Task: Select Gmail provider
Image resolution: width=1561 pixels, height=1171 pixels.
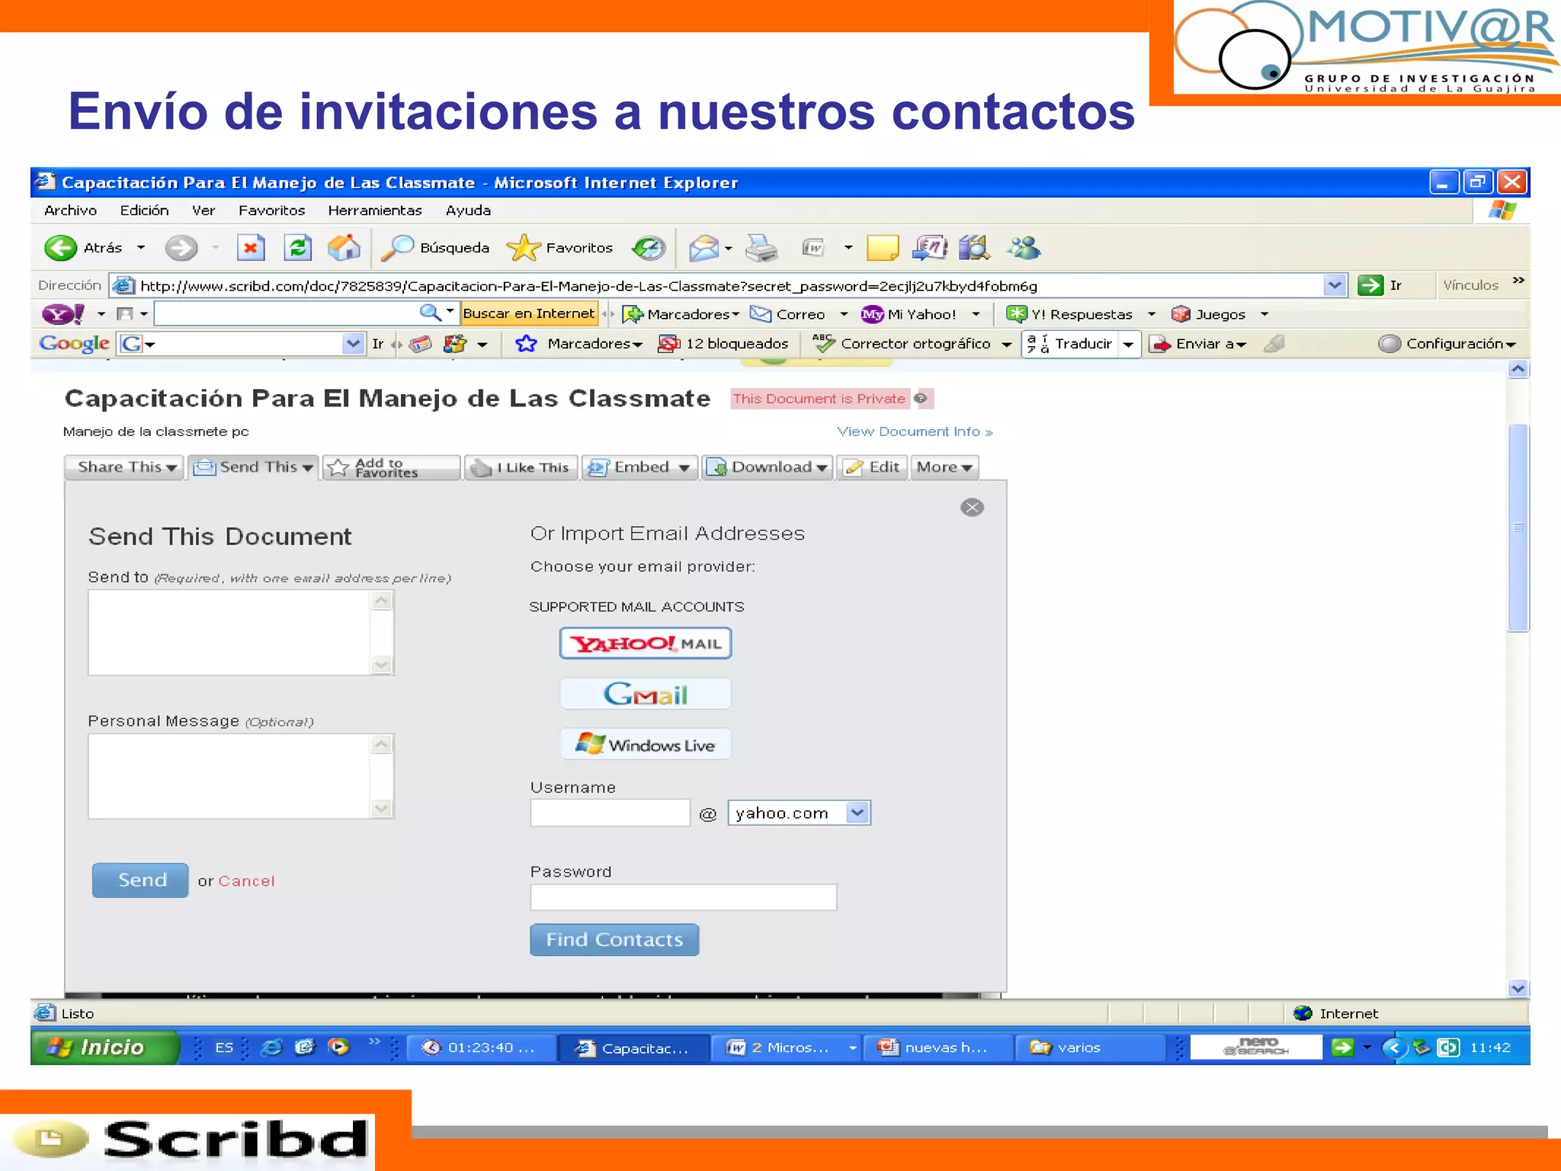Action: 646,694
